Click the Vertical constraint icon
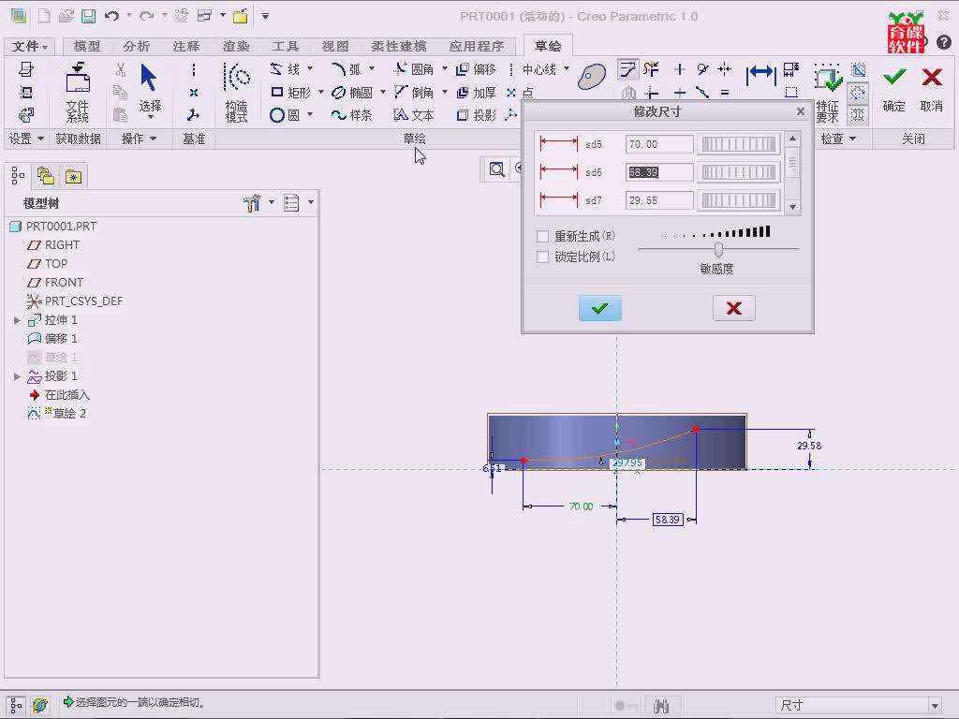 click(x=679, y=69)
